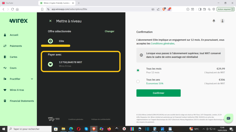236x132 pixels.
Task: Click the Confirmer button
Action: [x=158, y=93]
